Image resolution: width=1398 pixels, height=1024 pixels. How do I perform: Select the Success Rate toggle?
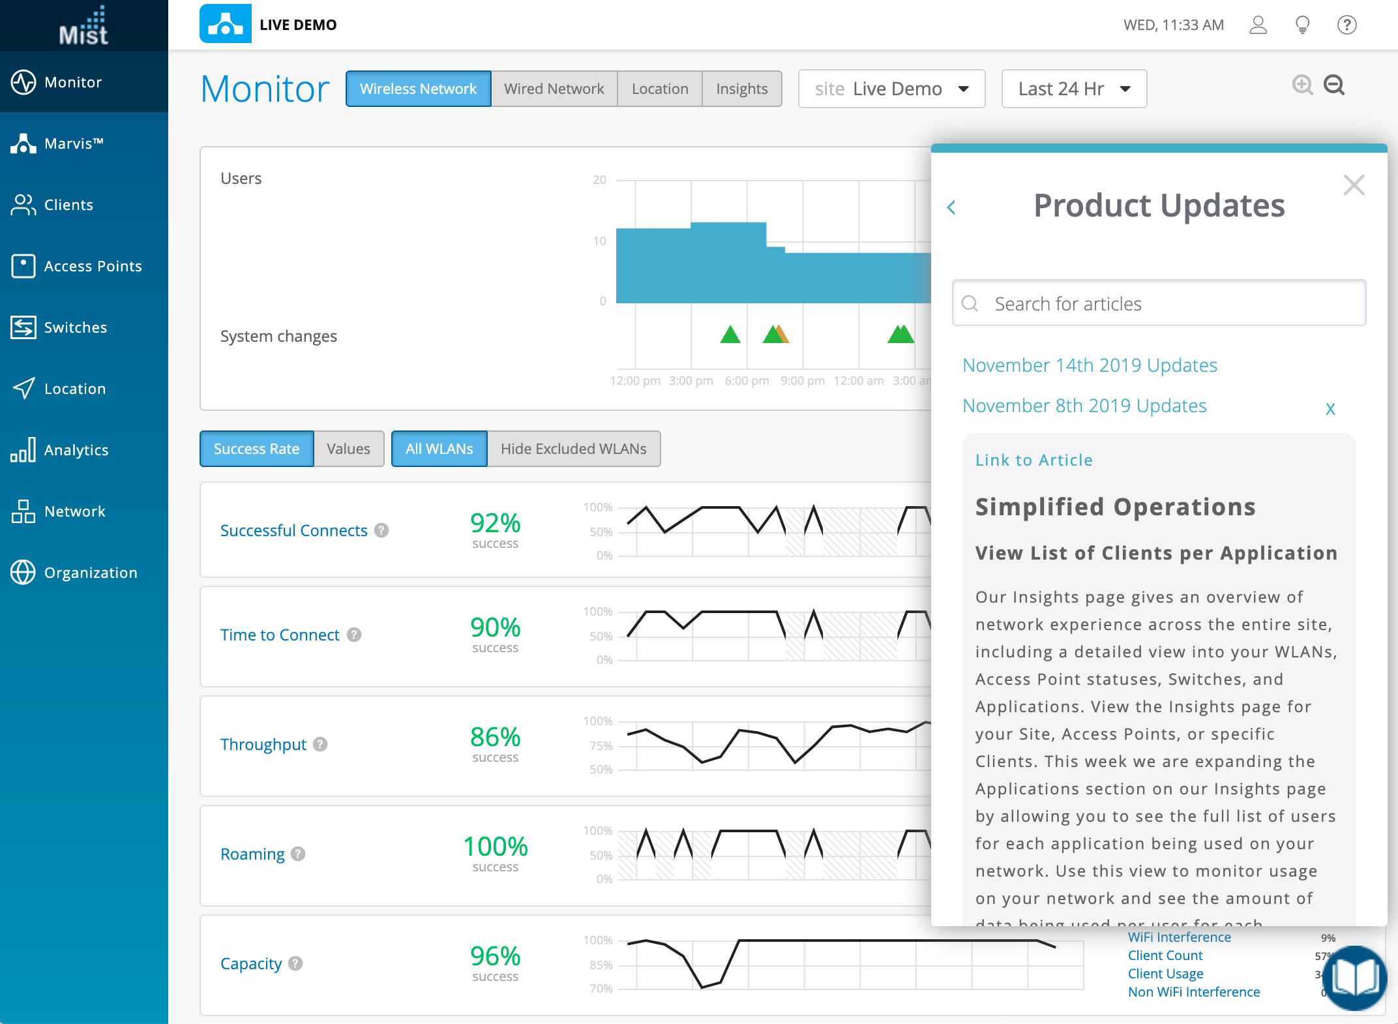point(256,449)
